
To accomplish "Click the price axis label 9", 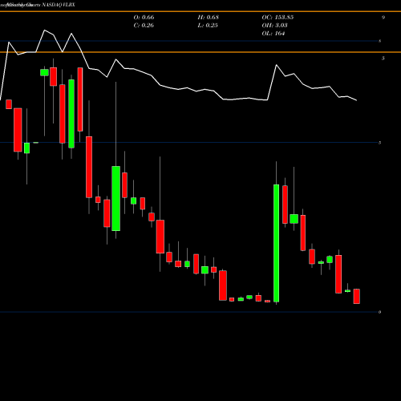I will tap(383, 18).
